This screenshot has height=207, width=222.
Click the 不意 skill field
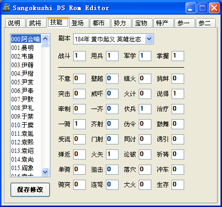(79, 79)
